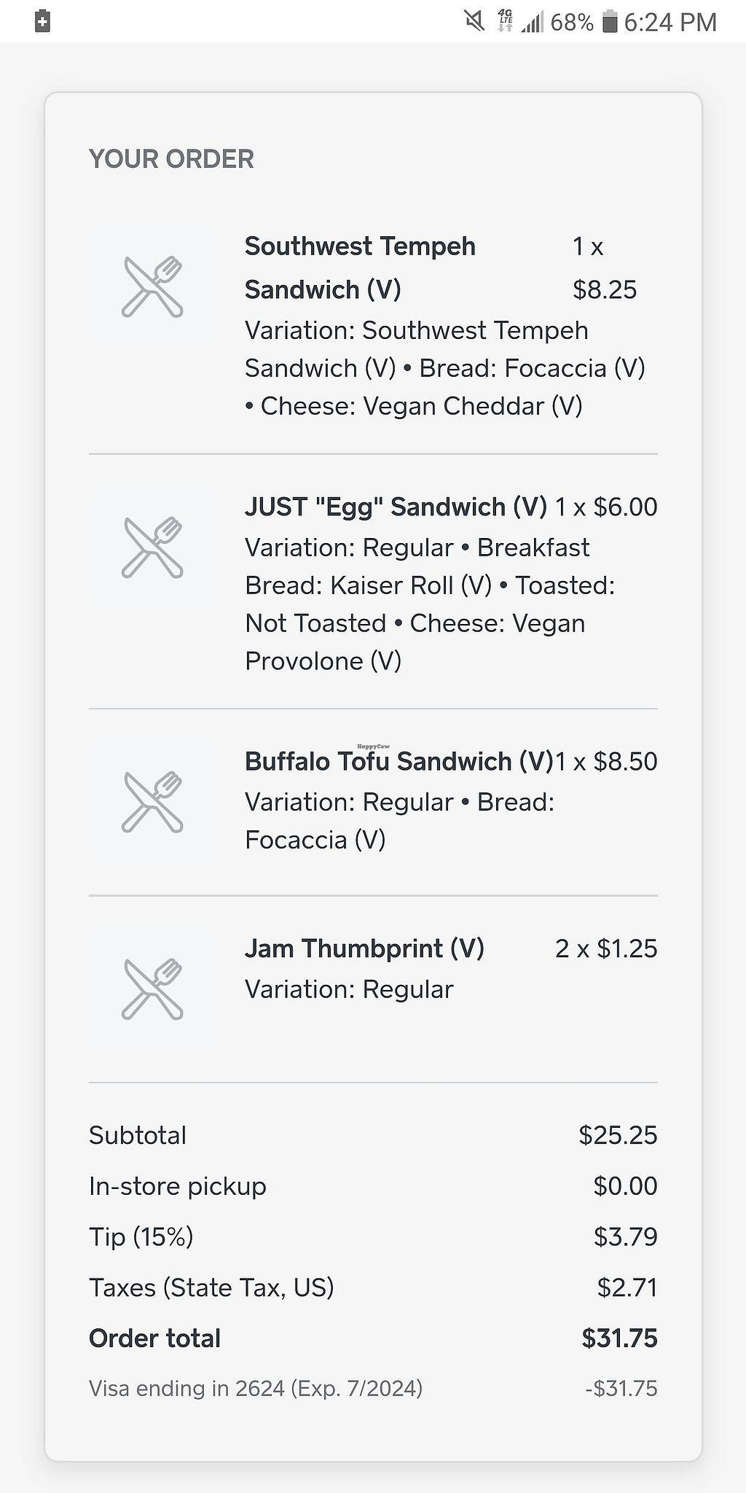This screenshot has height=1493, width=746.
Task: Tap the Taxes (State Tax, US) line
Action: 211,1287
